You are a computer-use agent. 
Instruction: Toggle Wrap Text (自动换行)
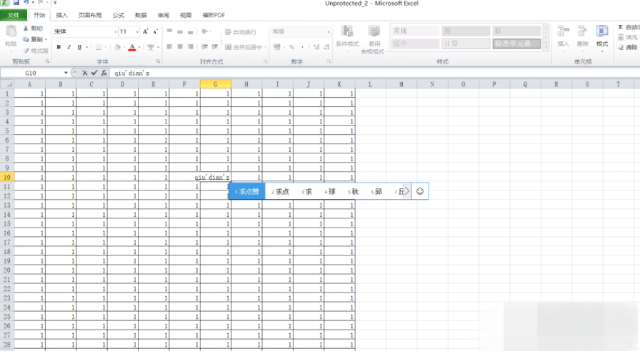(241, 32)
